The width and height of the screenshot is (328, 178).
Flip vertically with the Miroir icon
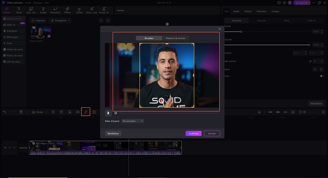tap(321, 70)
